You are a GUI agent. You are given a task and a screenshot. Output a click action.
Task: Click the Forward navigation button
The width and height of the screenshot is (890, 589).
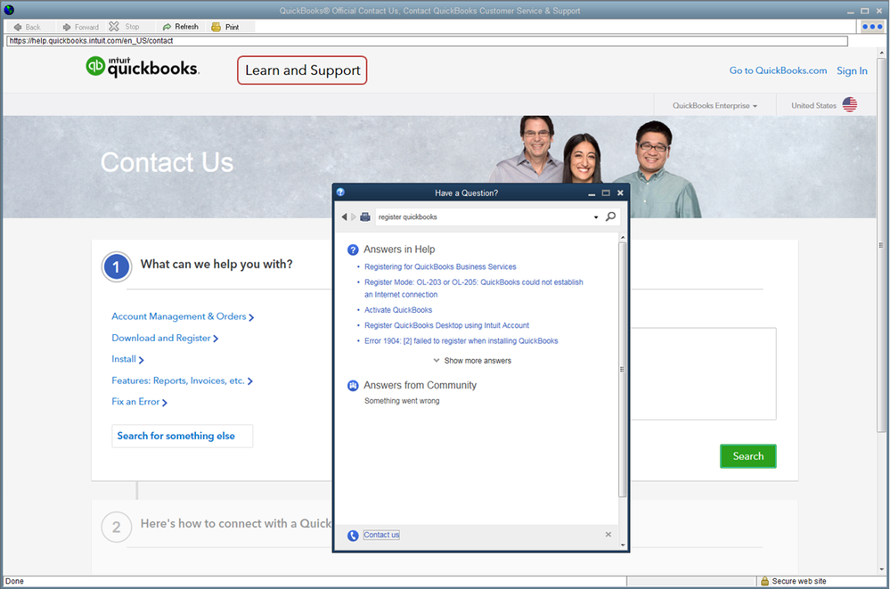click(x=80, y=27)
